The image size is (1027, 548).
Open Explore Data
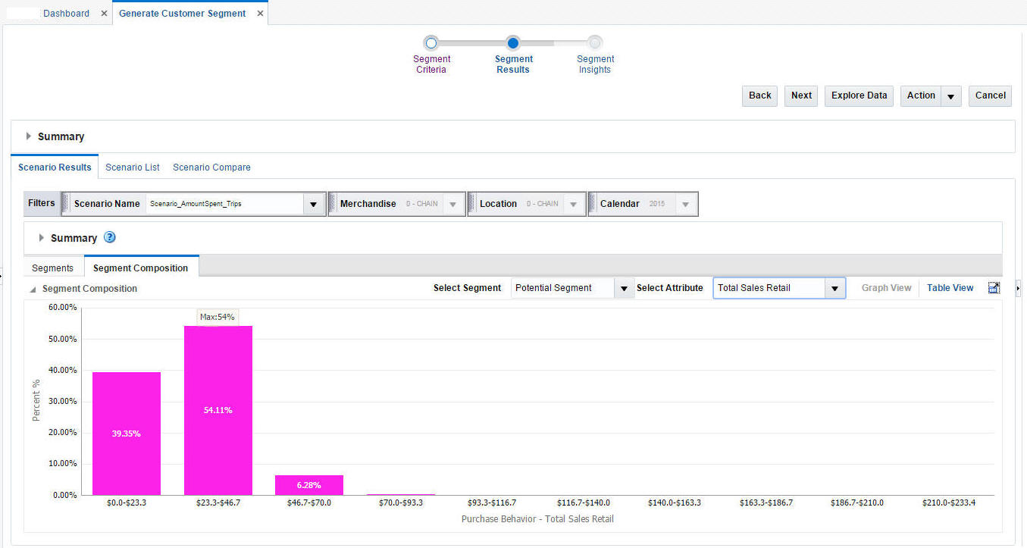[859, 96]
